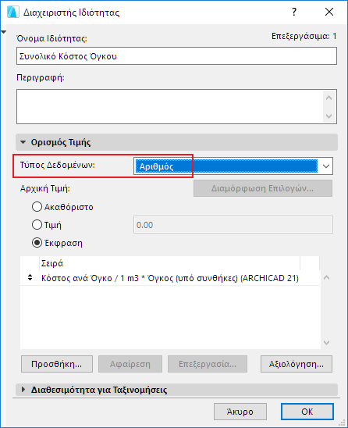Click the ARCHICAD app icon in title bar
348x428 pixels.
13,12
